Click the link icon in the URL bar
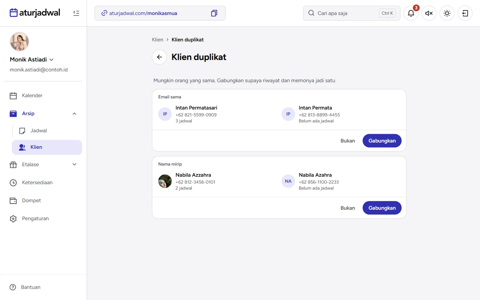 104,13
